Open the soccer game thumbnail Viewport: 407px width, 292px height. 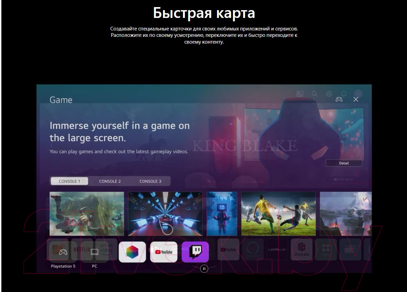click(x=279, y=214)
